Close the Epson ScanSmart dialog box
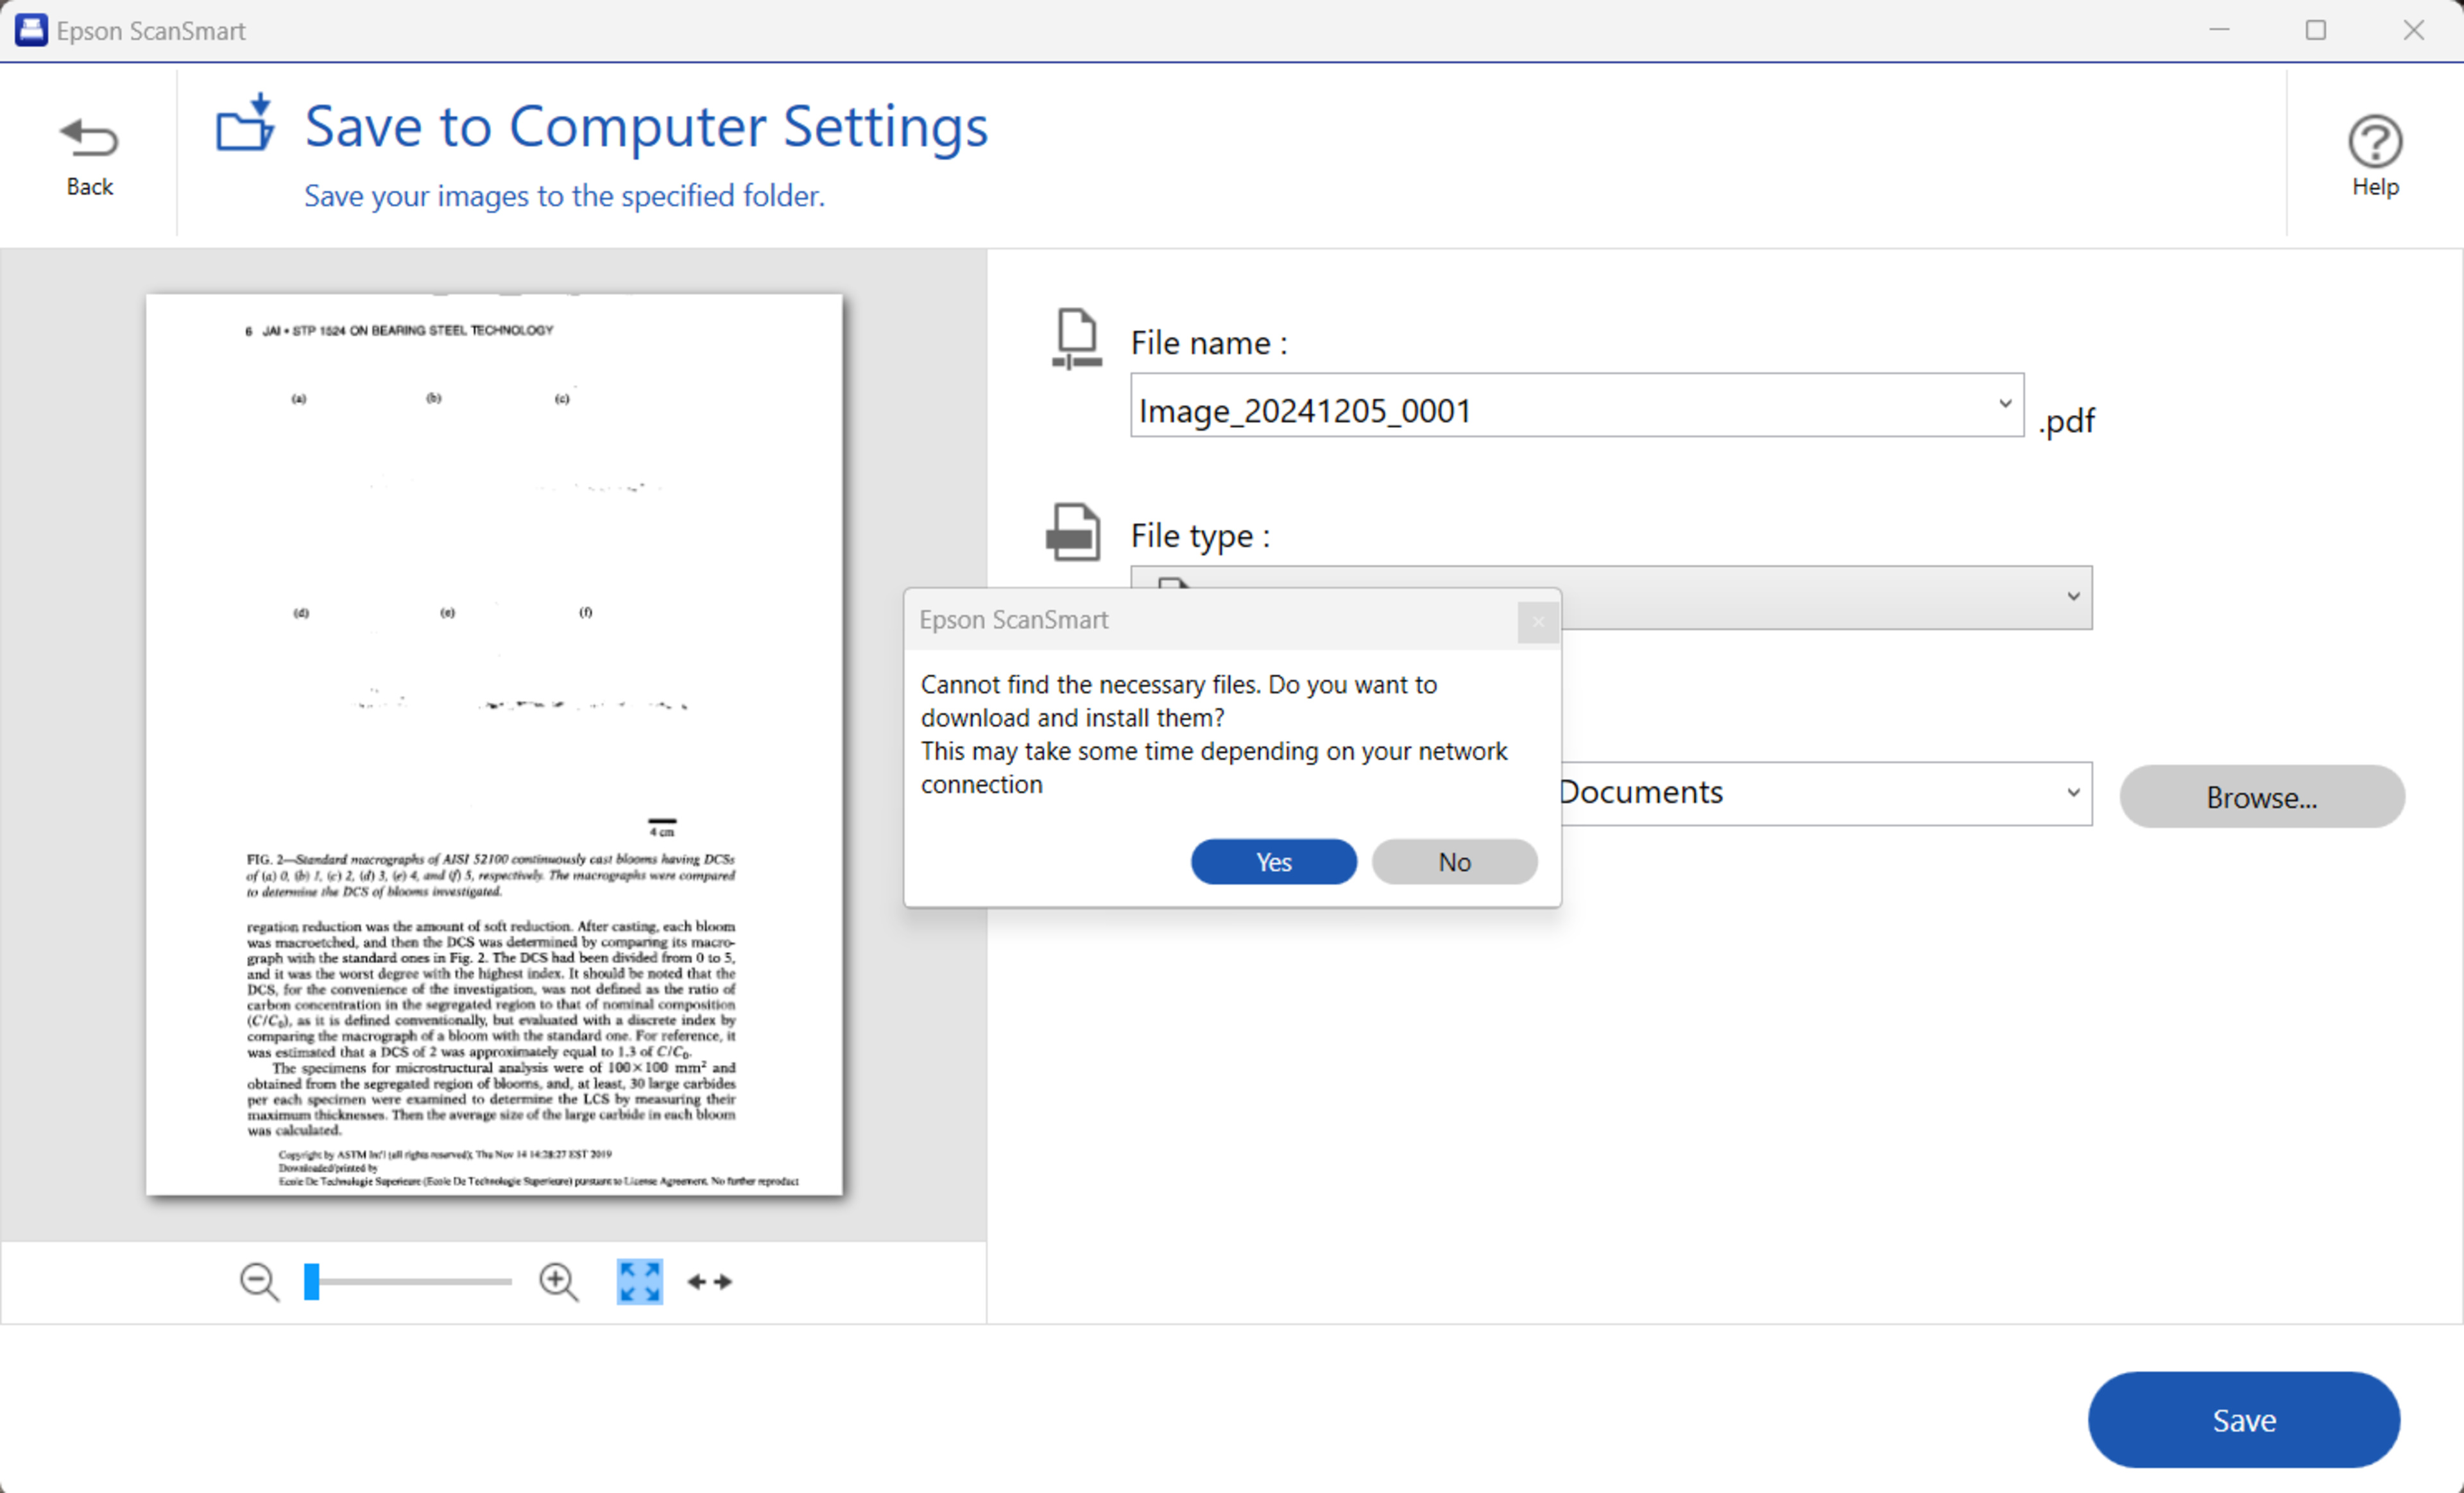2464x1493 pixels. (x=1537, y=622)
